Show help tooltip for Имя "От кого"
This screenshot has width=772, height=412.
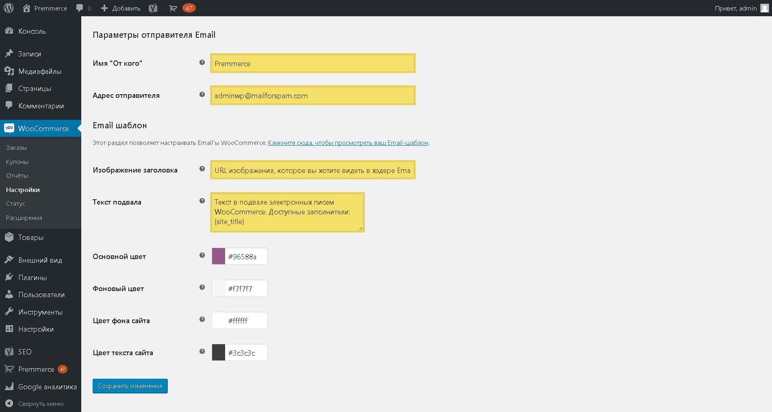click(202, 63)
